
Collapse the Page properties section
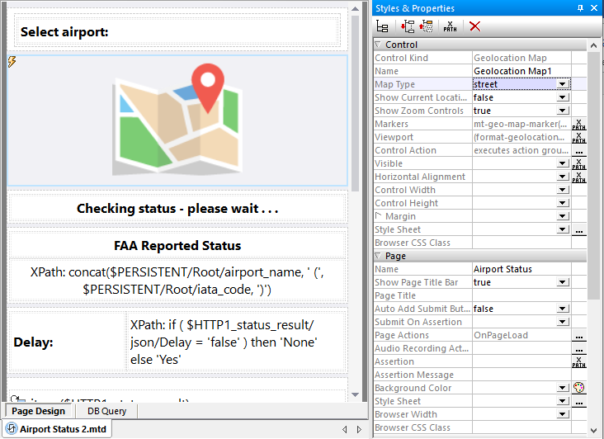(x=379, y=256)
